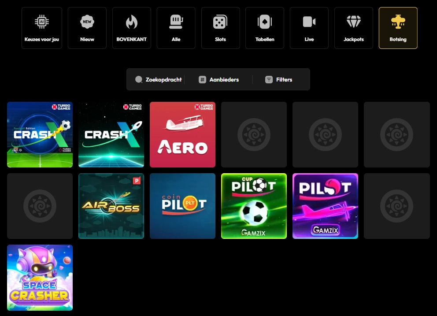Open the BOVENKANT category
This screenshot has height=316, width=437.
click(132, 28)
